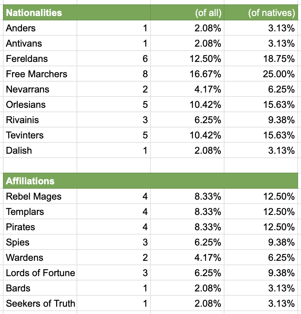Select the Nevarrans 4.17% cell
Image resolution: width=301 pixels, height=314 pixels.
click(x=187, y=89)
